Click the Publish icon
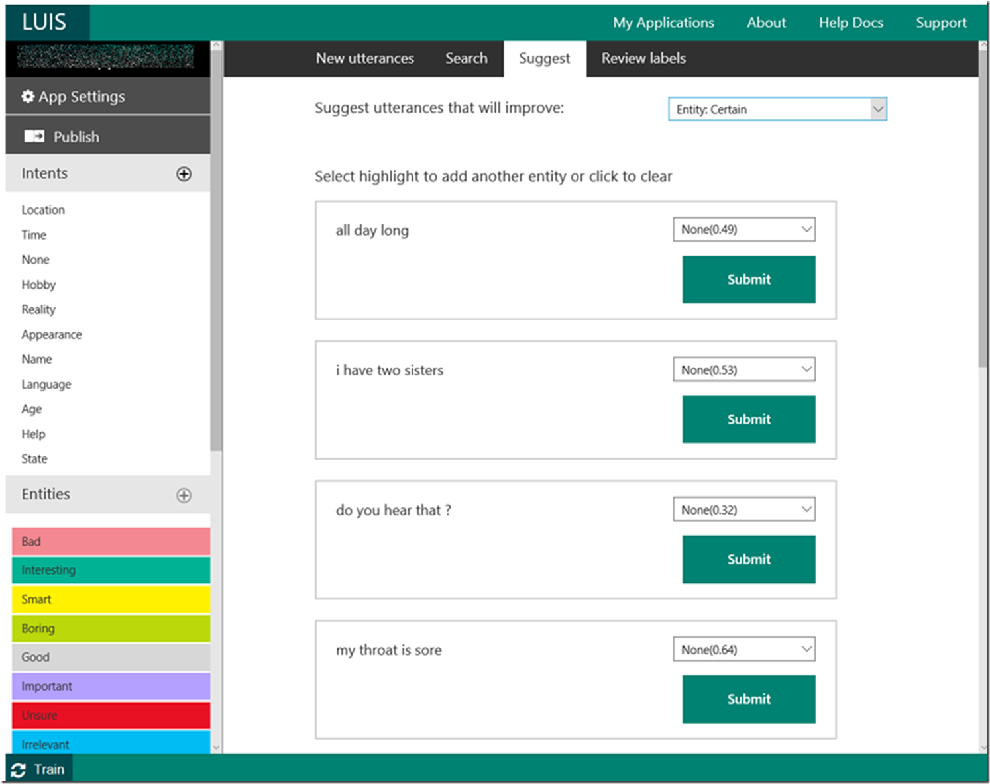Screen dimensions: 990x784 click(x=34, y=136)
